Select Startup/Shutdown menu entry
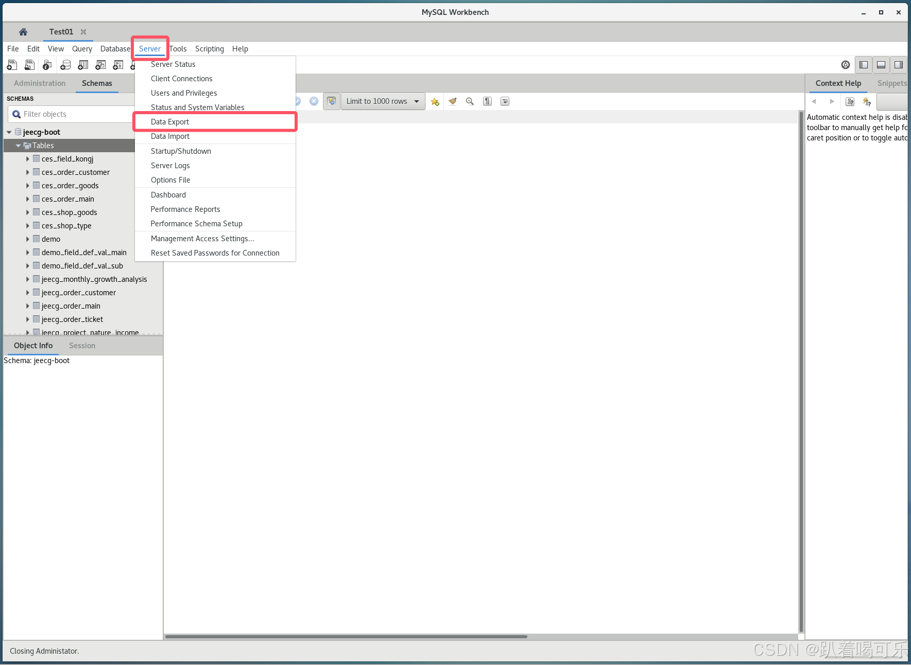Screen dimensions: 911x665 (x=215, y=151)
